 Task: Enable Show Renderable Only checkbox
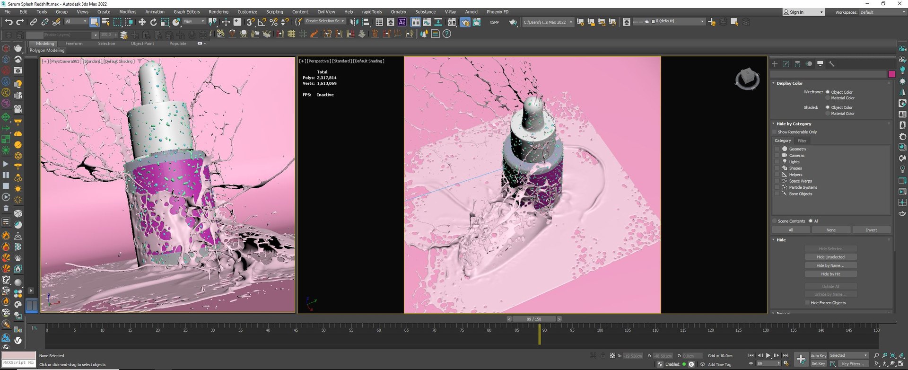pos(775,132)
